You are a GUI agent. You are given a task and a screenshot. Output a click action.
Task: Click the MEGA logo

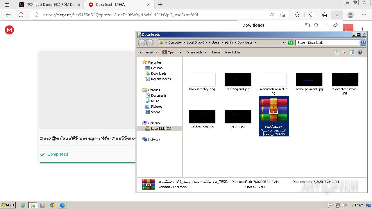(x=9, y=30)
